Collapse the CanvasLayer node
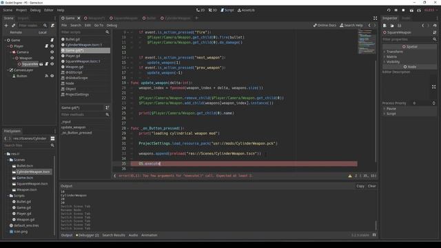 pos(8,70)
